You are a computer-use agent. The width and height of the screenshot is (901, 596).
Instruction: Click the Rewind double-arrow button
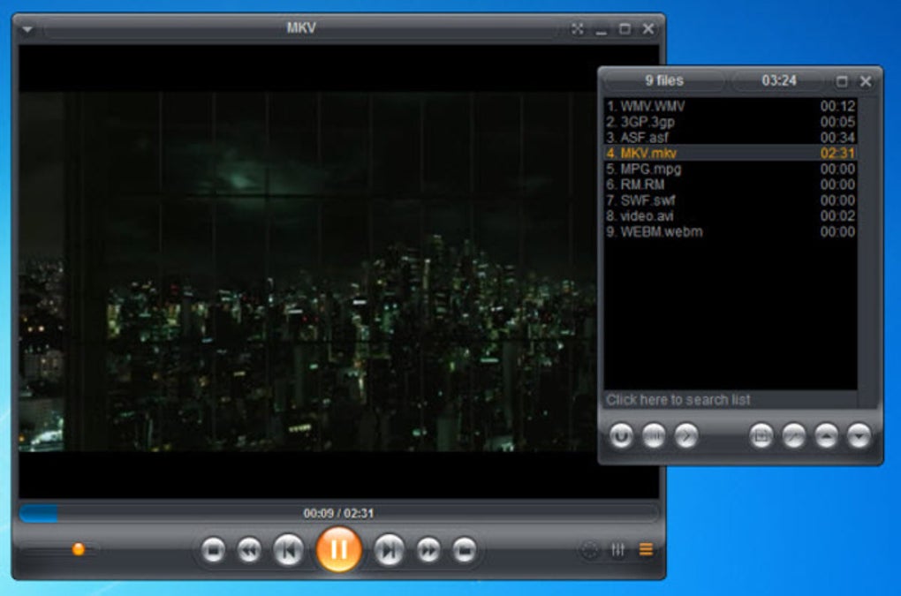click(249, 550)
